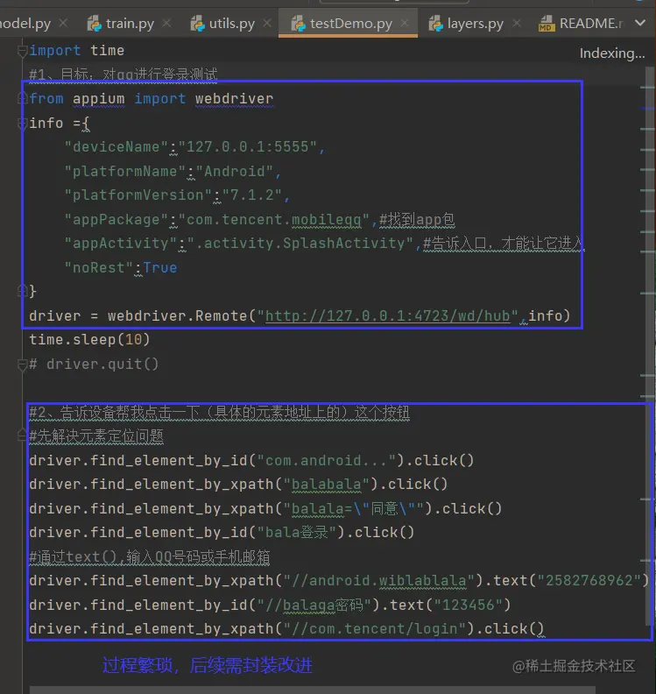Click the Indexing... status text
The height and width of the screenshot is (694, 656).
point(612,53)
